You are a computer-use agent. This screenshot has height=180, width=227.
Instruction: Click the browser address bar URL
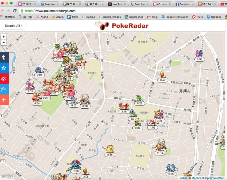(x=50, y=11)
